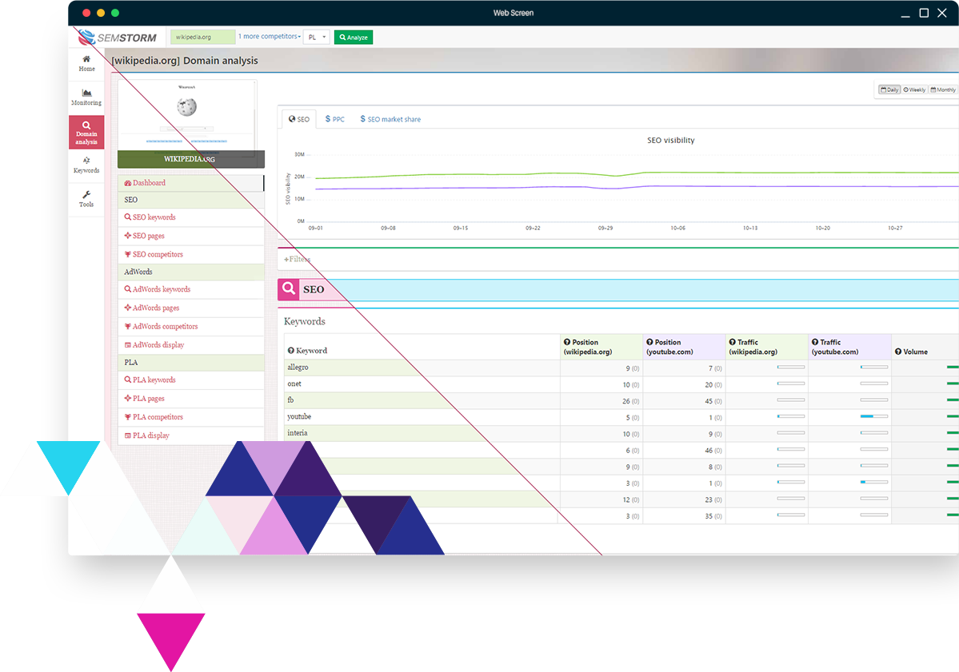
Task: Switch chart to Monthly view
Action: coord(943,89)
